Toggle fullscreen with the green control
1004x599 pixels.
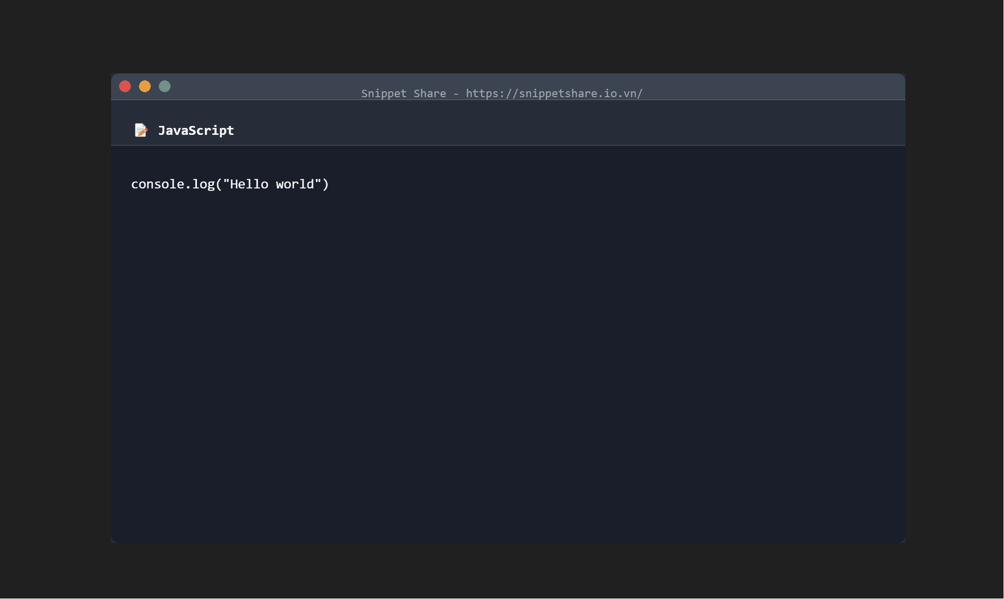coord(165,86)
